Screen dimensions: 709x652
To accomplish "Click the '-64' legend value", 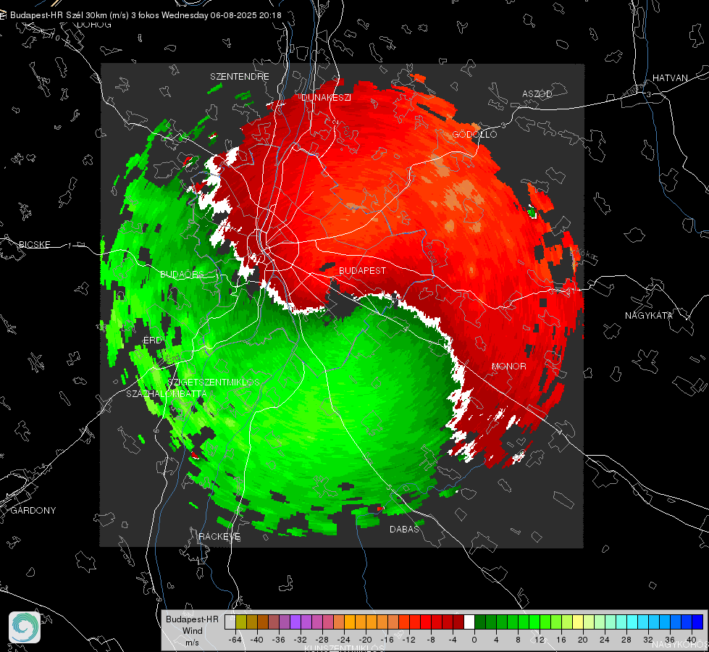I will point(235,640).
